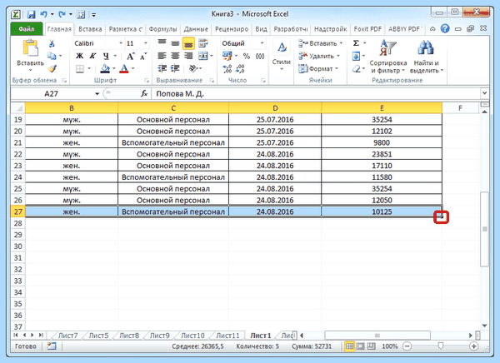The height and width of the screenshot is (363, 500).
Task: Click accounting currency format icon
Action: click(227, 56)
